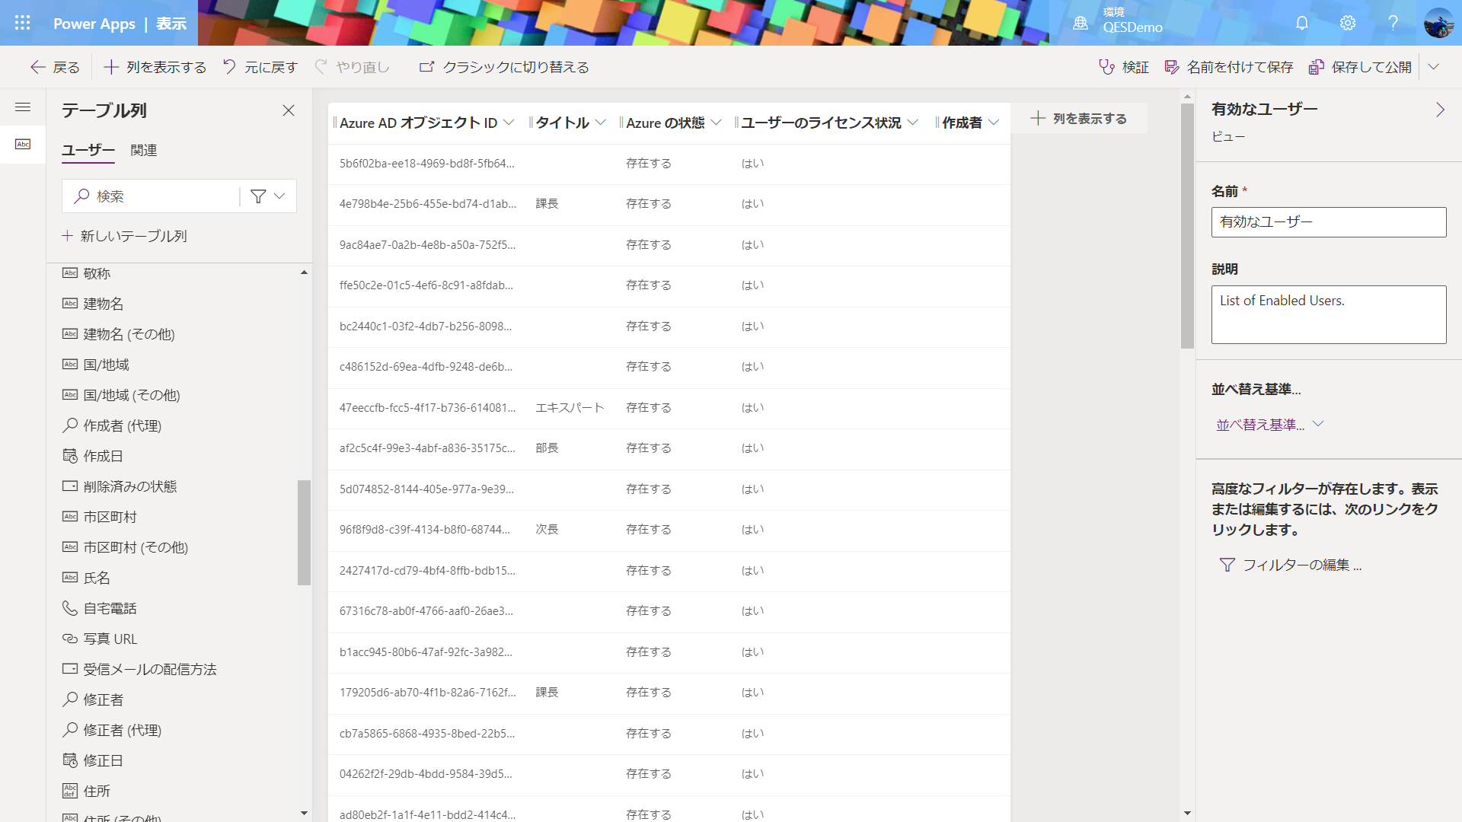Click the 検証 validate icon button

click(1123, 67)
